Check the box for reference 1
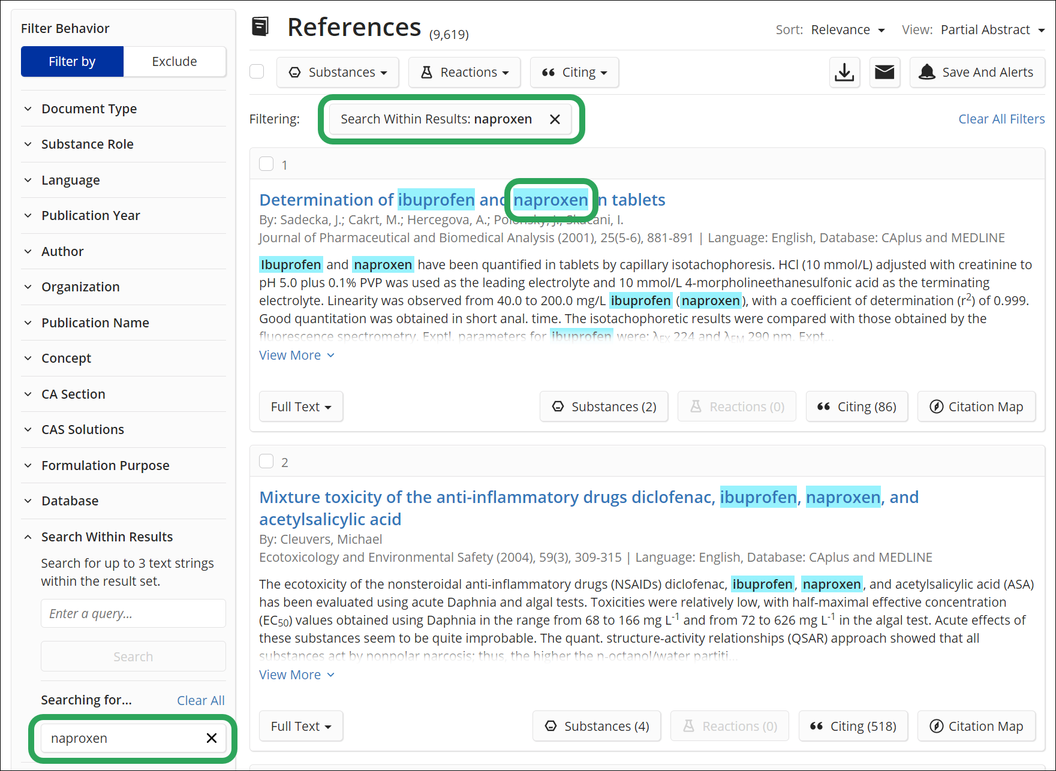Image resolution: width=1056 pixels, height=771 pixels. [266, 164]
